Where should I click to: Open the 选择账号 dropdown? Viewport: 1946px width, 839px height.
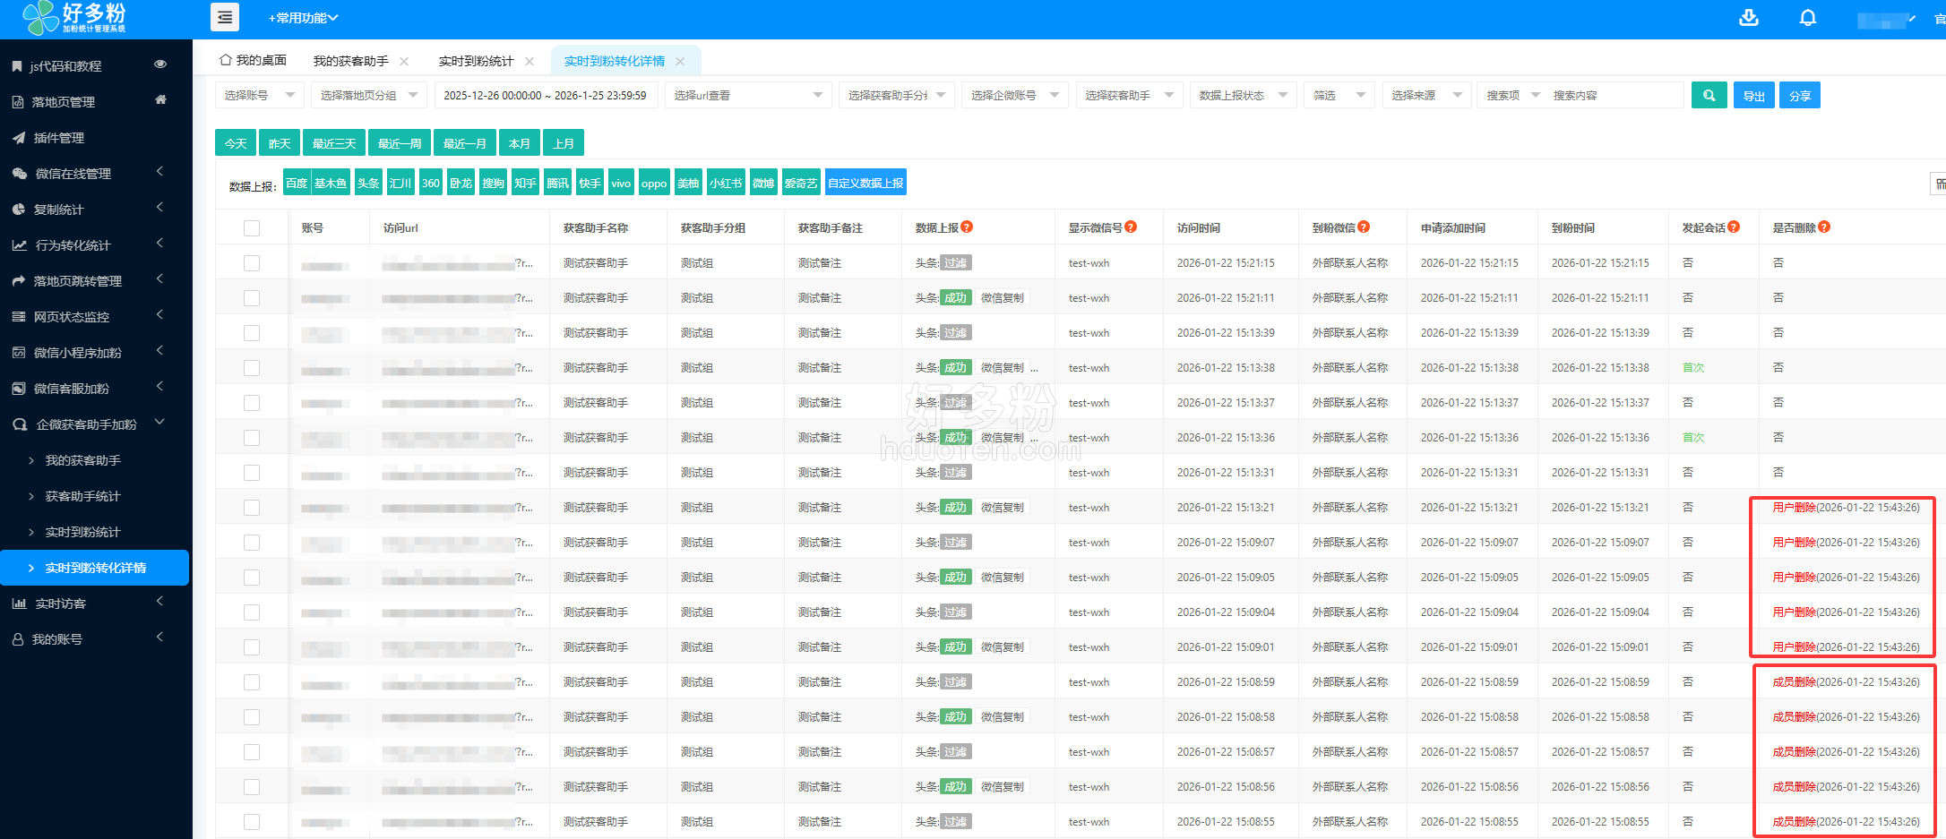click(259, 95)
